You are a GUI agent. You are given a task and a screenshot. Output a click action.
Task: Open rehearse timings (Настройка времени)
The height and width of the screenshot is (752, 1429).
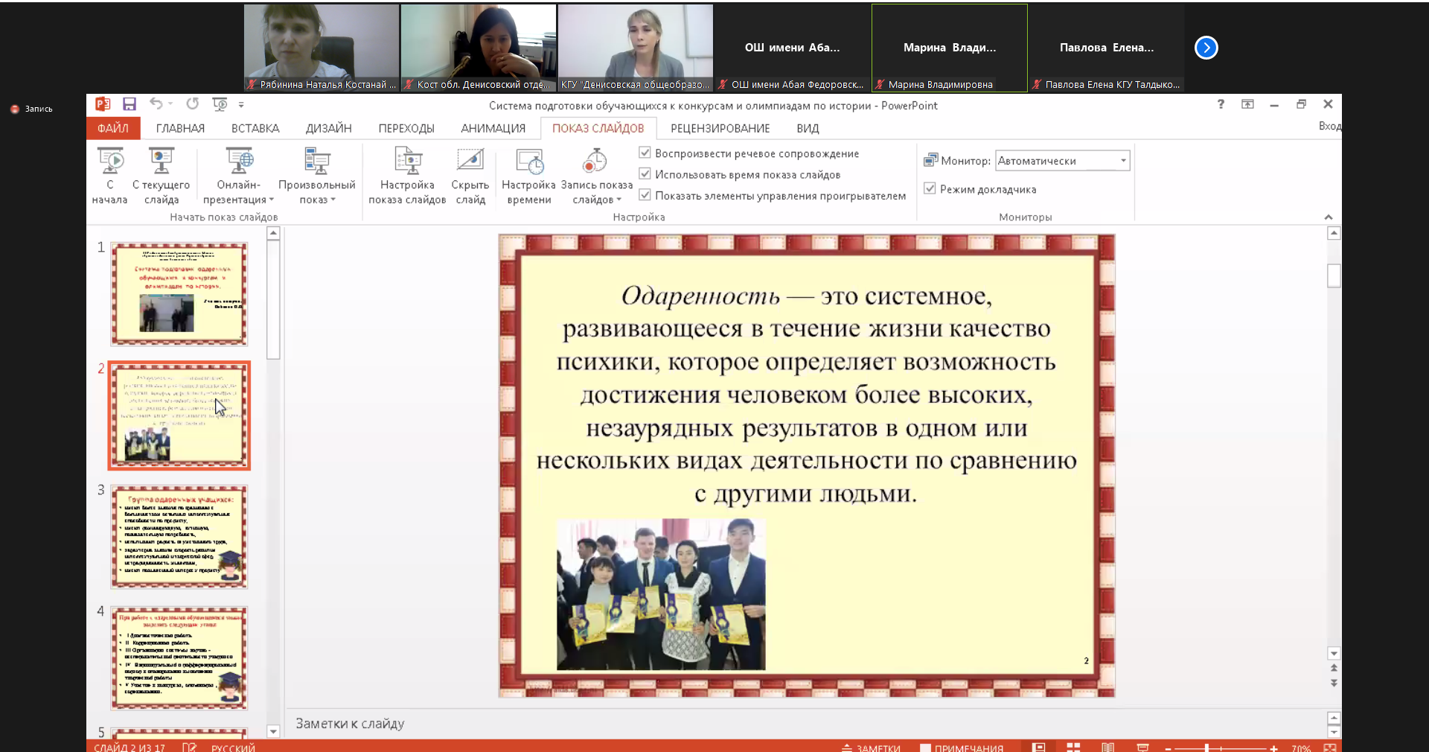pos(528,176)
